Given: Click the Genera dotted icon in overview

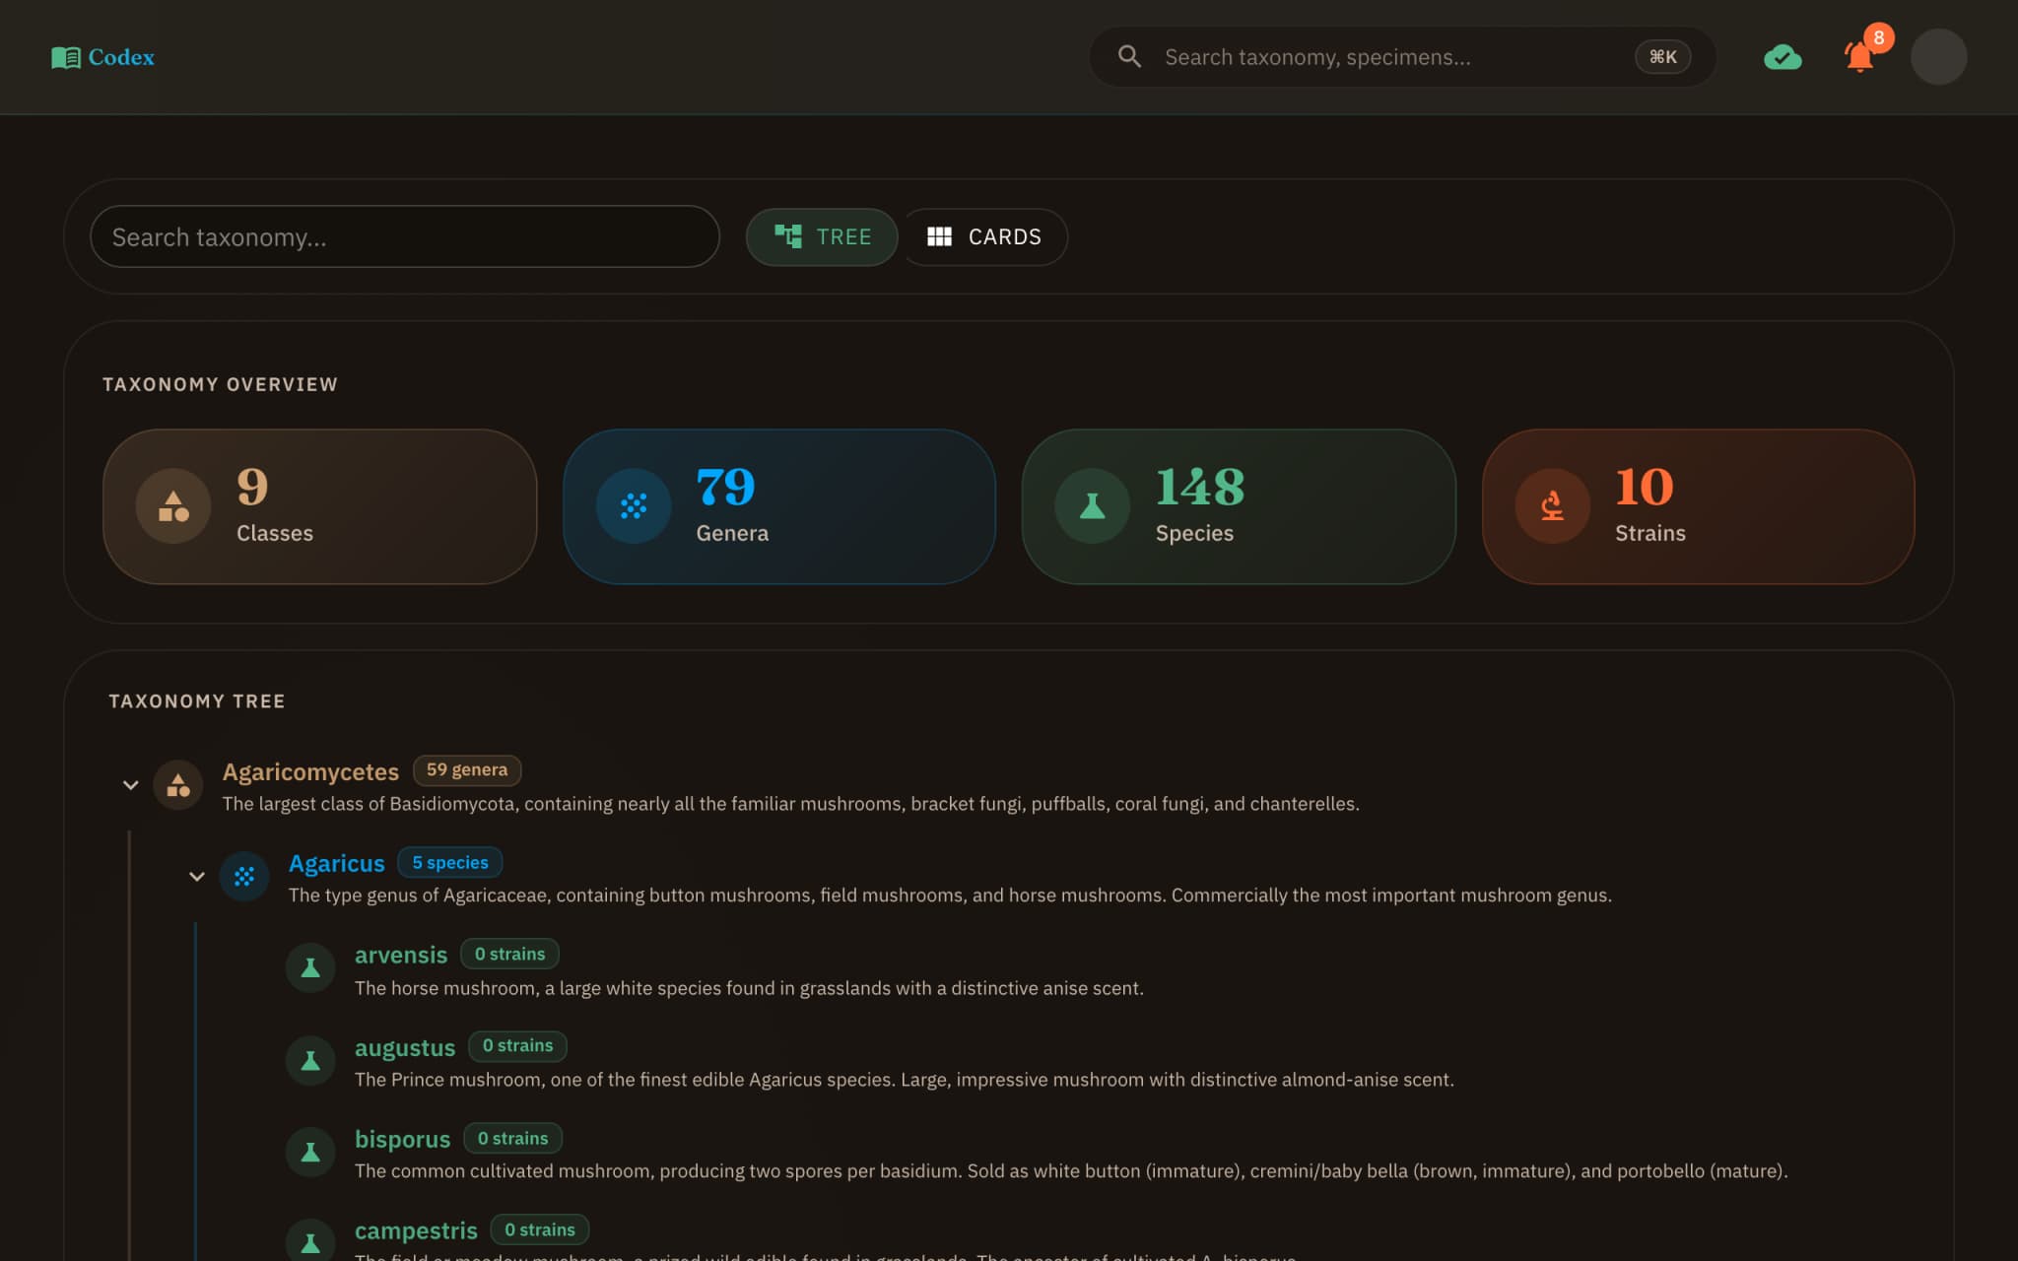Looking at the screenshot, I should click(x=634, y=505).
